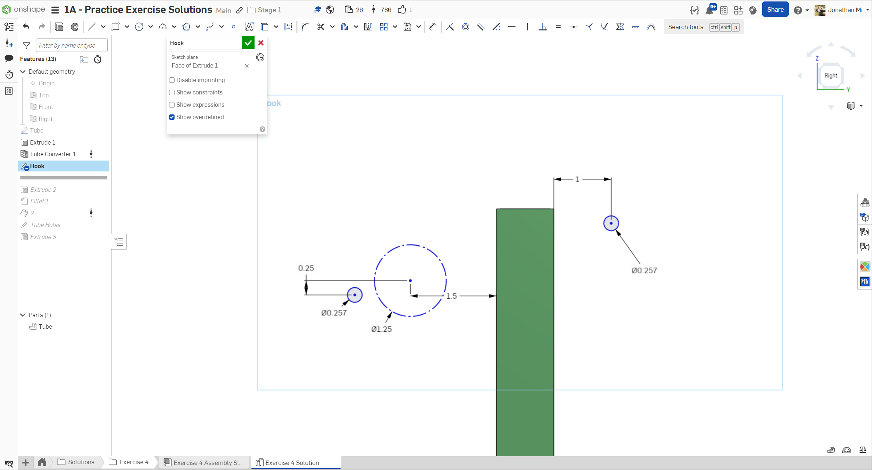The width and height of the screenshot is (872, 470).
Task: Open the circle tool dropdown arrow
Action: click(151, 27)
